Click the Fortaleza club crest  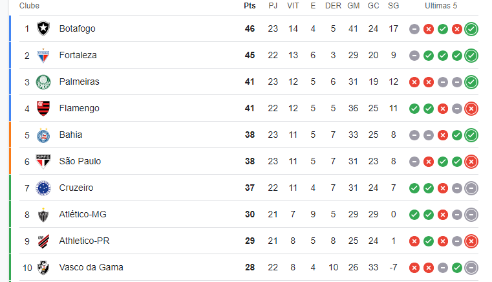click(43, 55)
